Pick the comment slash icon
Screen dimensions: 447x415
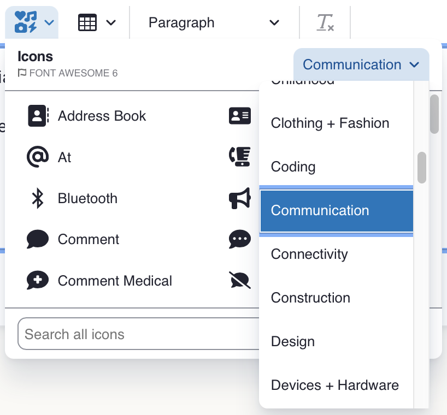tap(240, 281)
